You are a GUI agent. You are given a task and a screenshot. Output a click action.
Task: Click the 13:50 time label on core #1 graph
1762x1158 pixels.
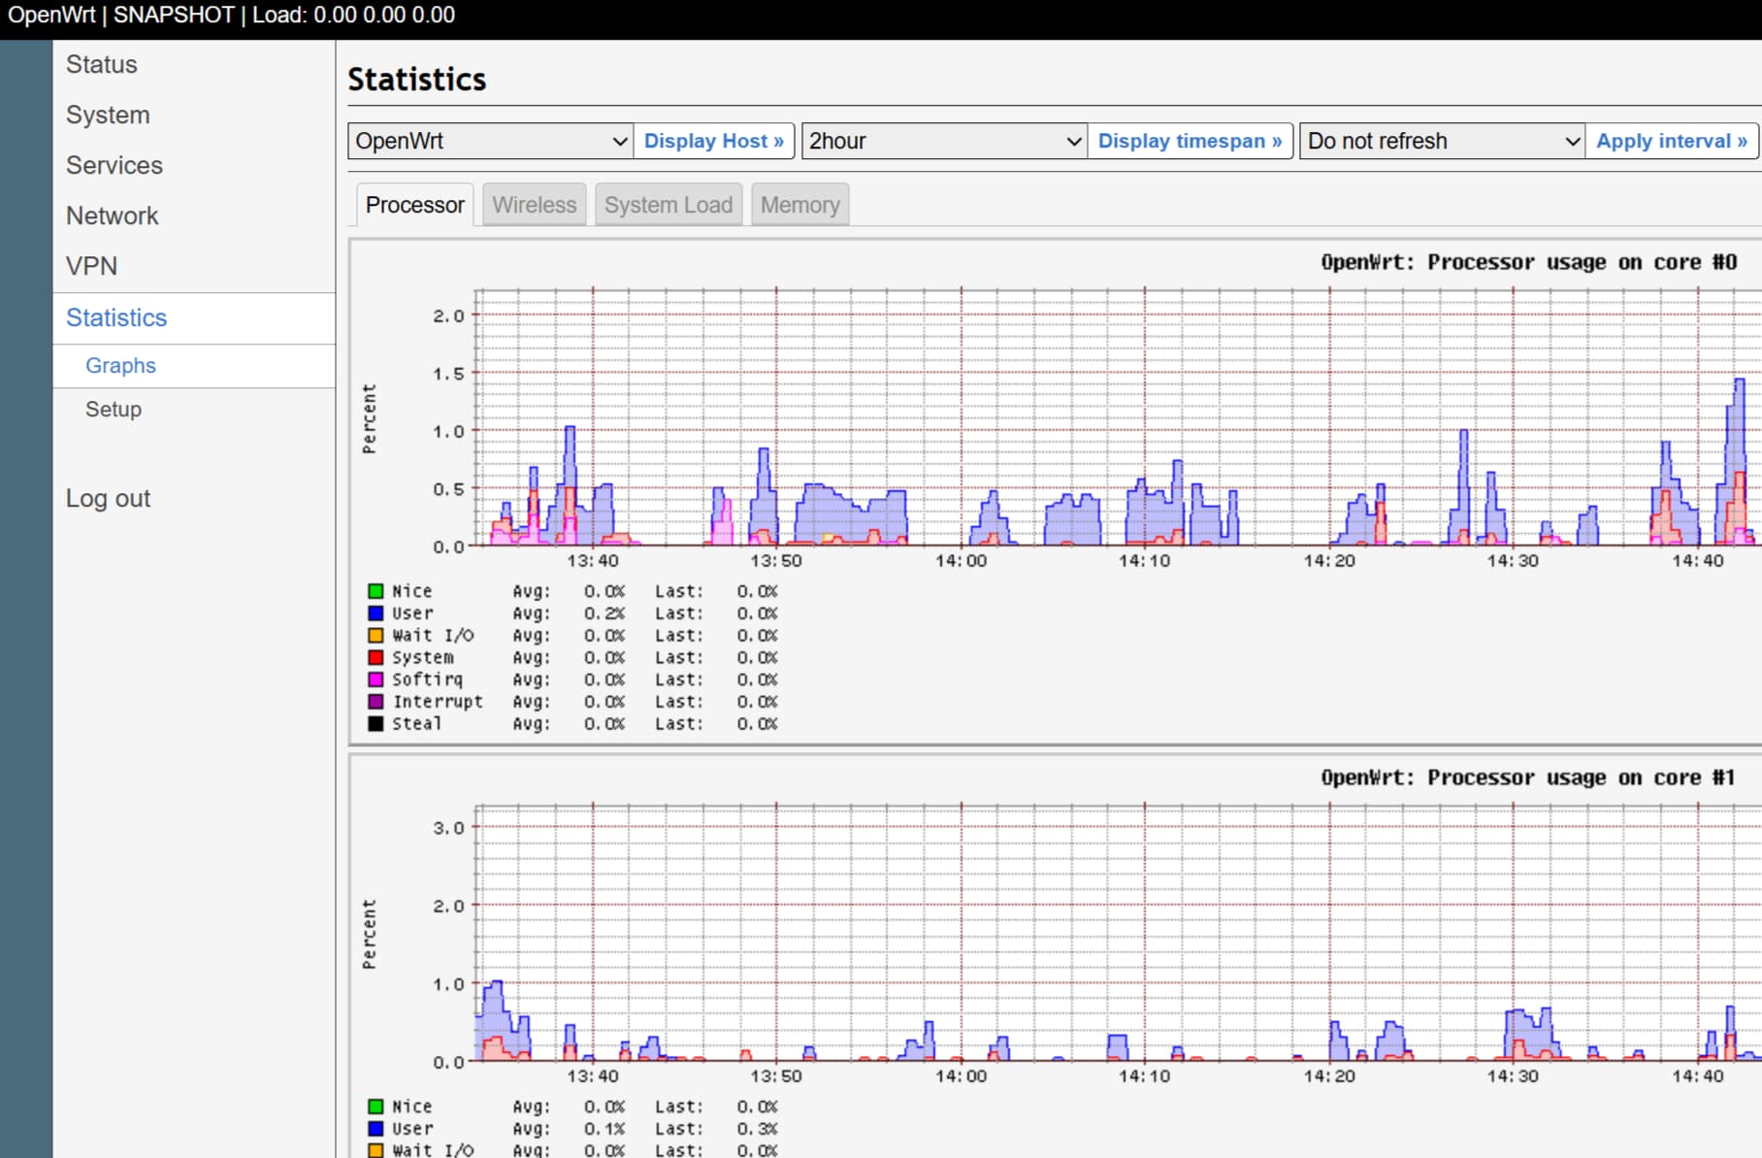[x=776, y=1076]
